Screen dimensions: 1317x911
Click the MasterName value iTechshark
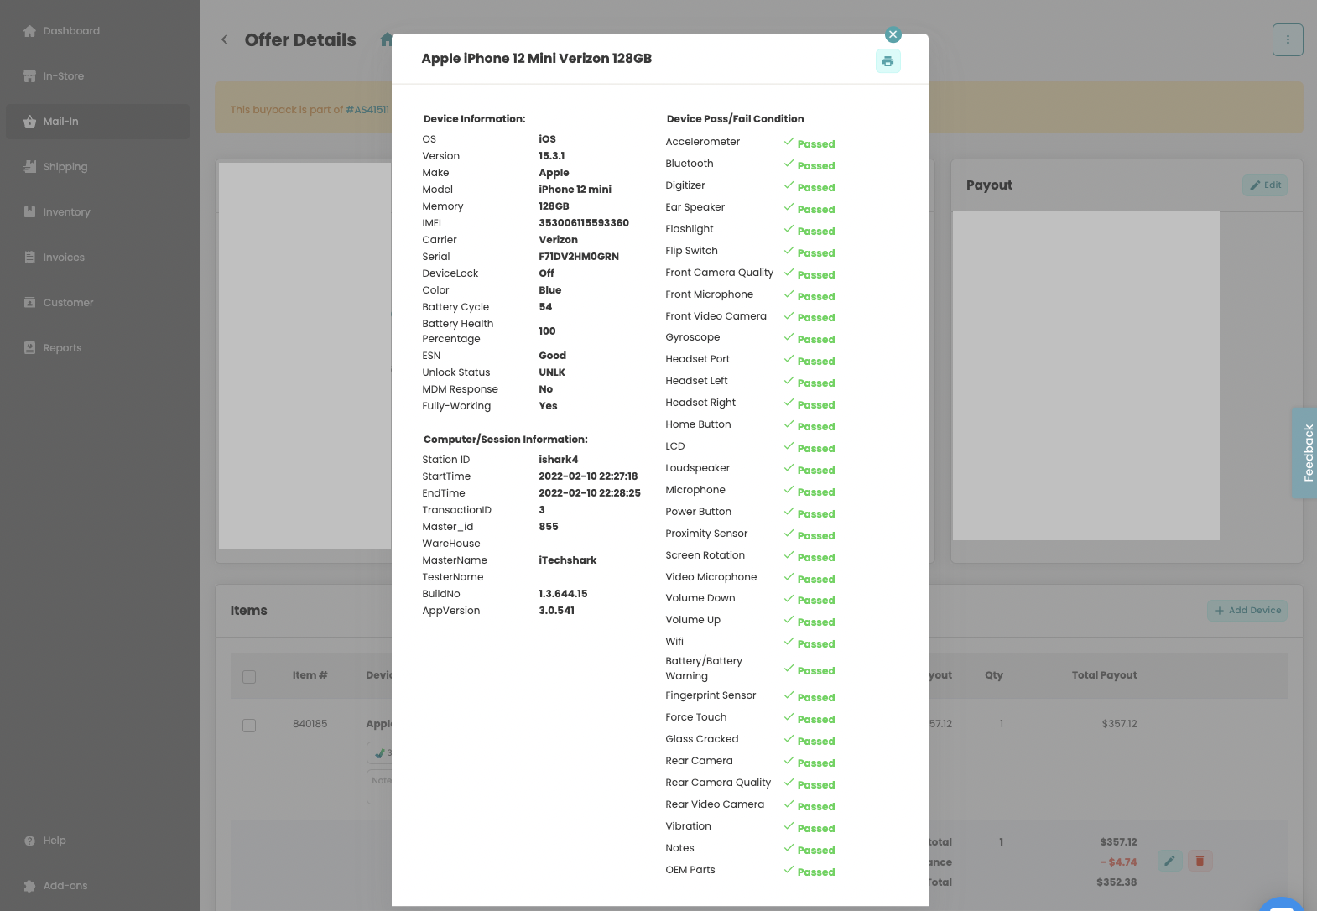(568, 560)
